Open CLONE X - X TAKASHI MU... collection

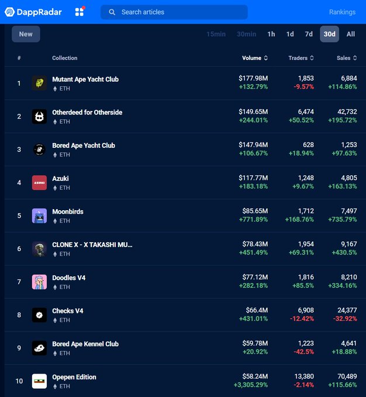coord(92,245)
